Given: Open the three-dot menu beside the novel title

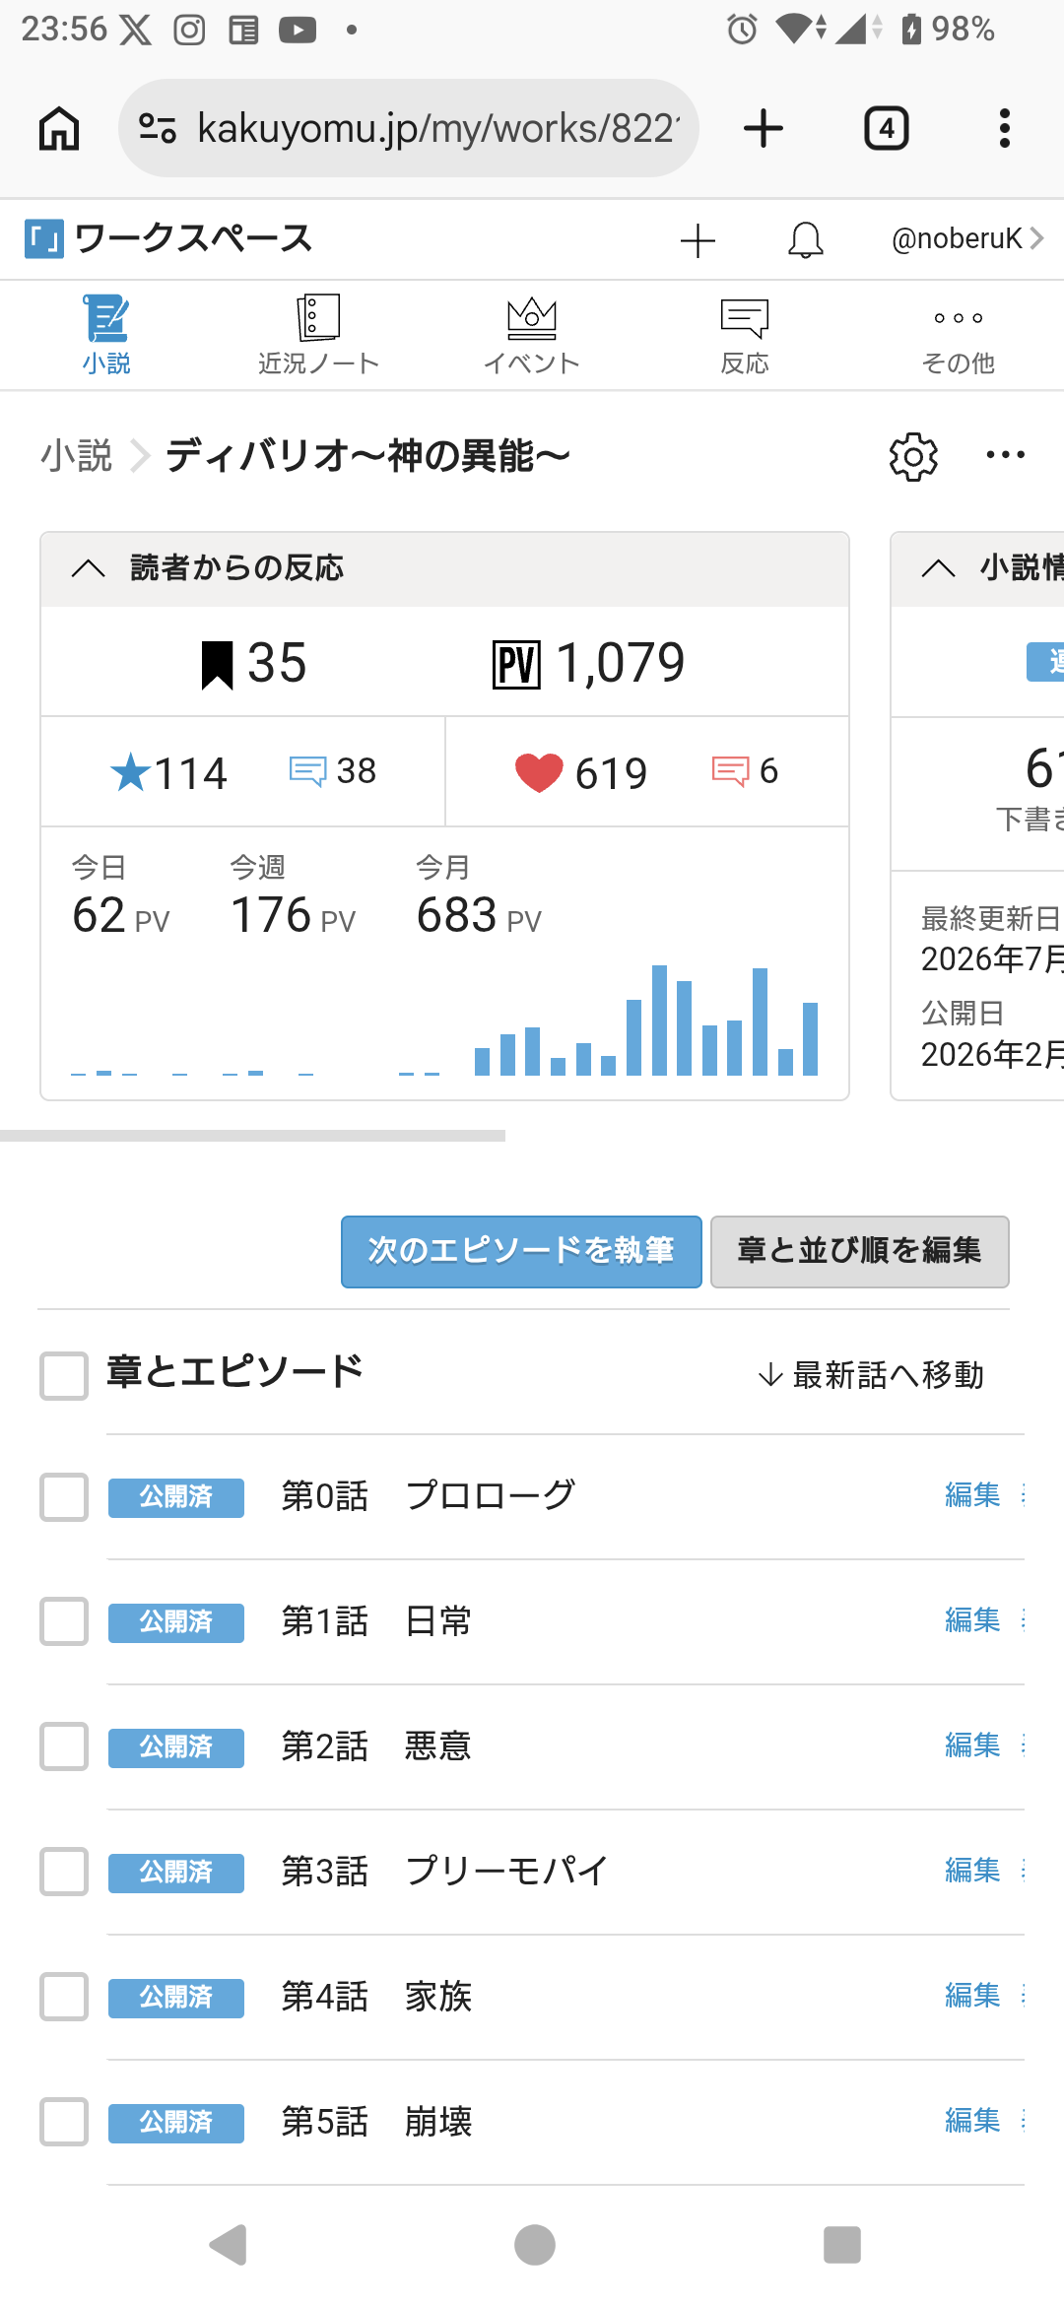Looking at the screenshot, I should (1005, 455).
